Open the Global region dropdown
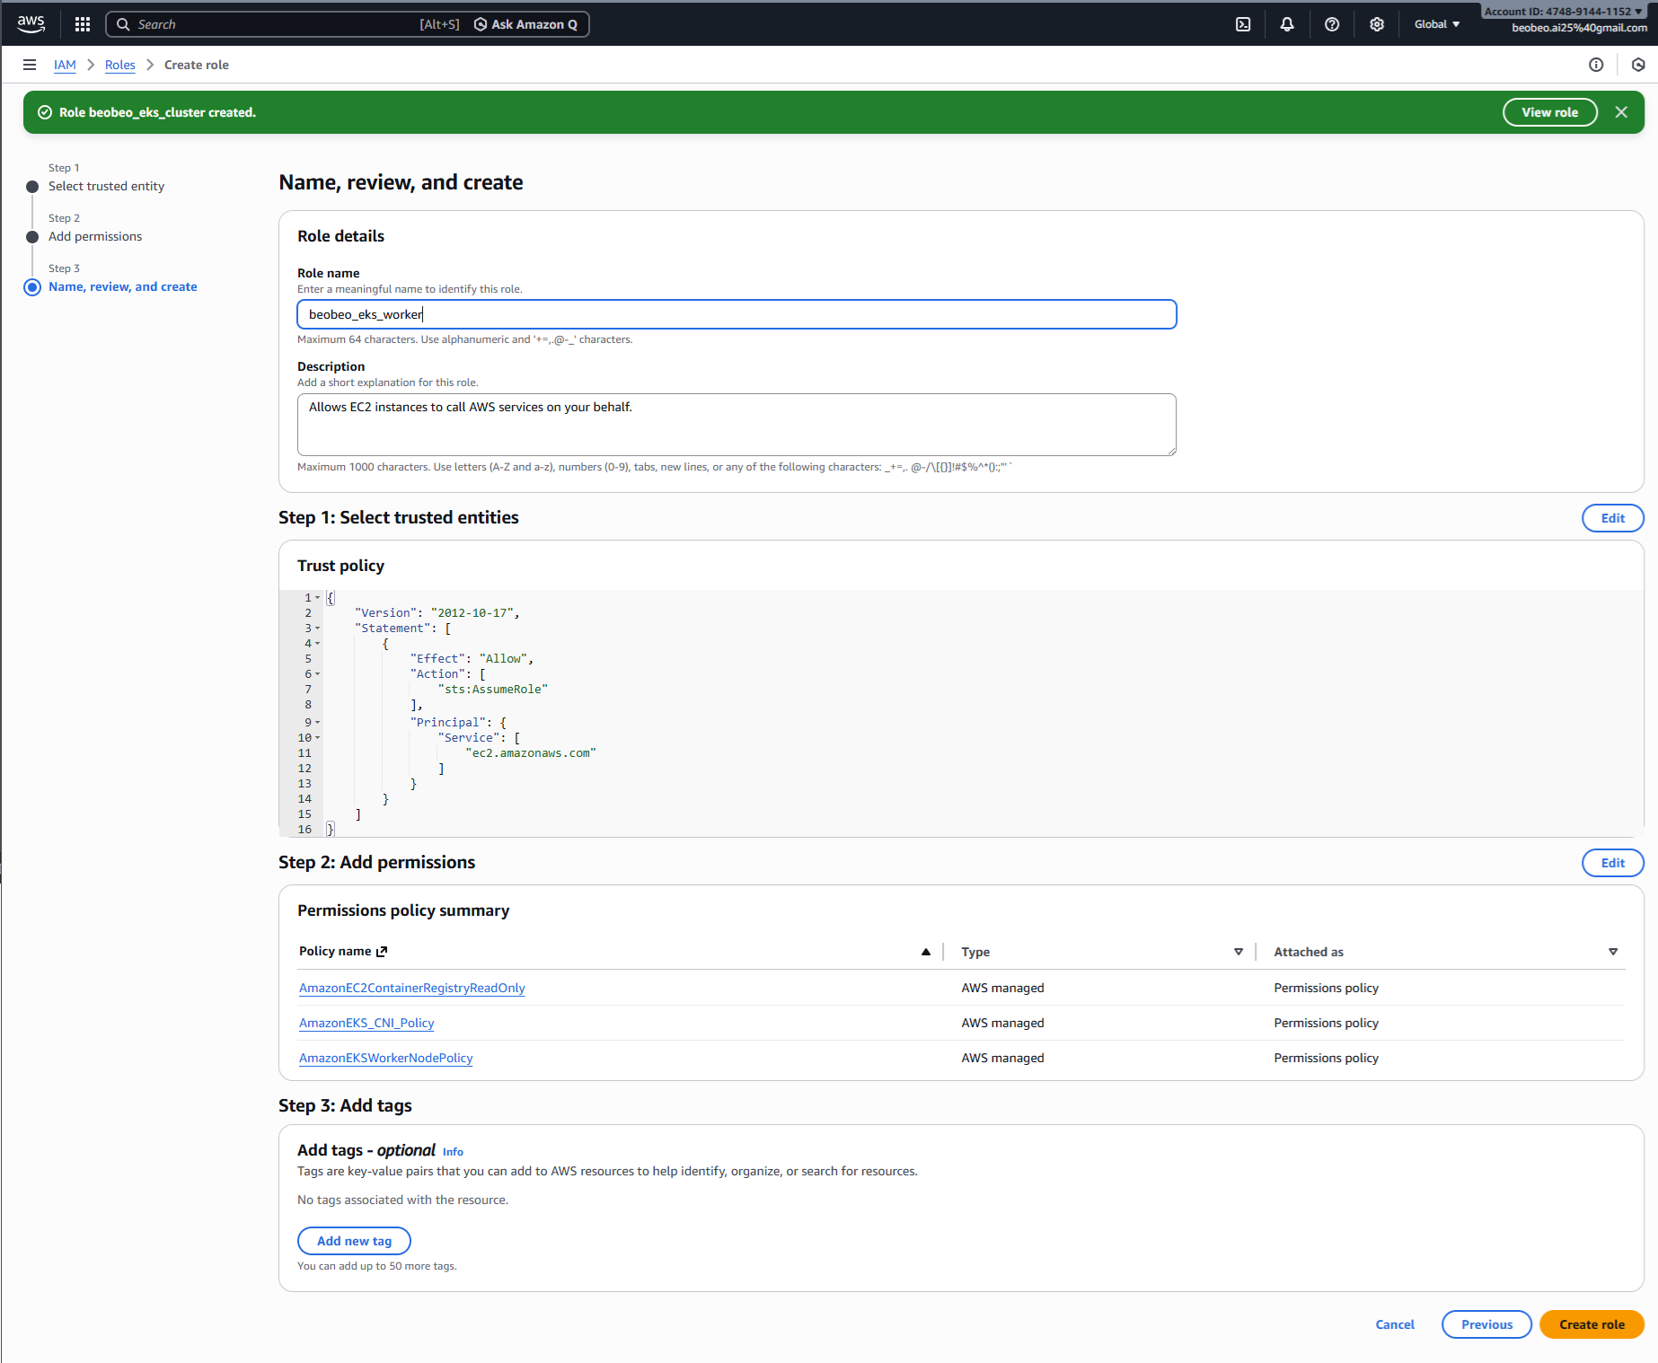 tap(1436, 24)
